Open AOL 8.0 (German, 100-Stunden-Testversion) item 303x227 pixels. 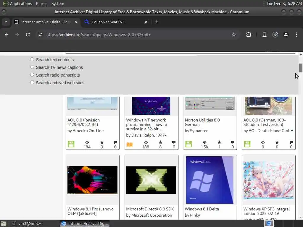click(x=264, y=122)
